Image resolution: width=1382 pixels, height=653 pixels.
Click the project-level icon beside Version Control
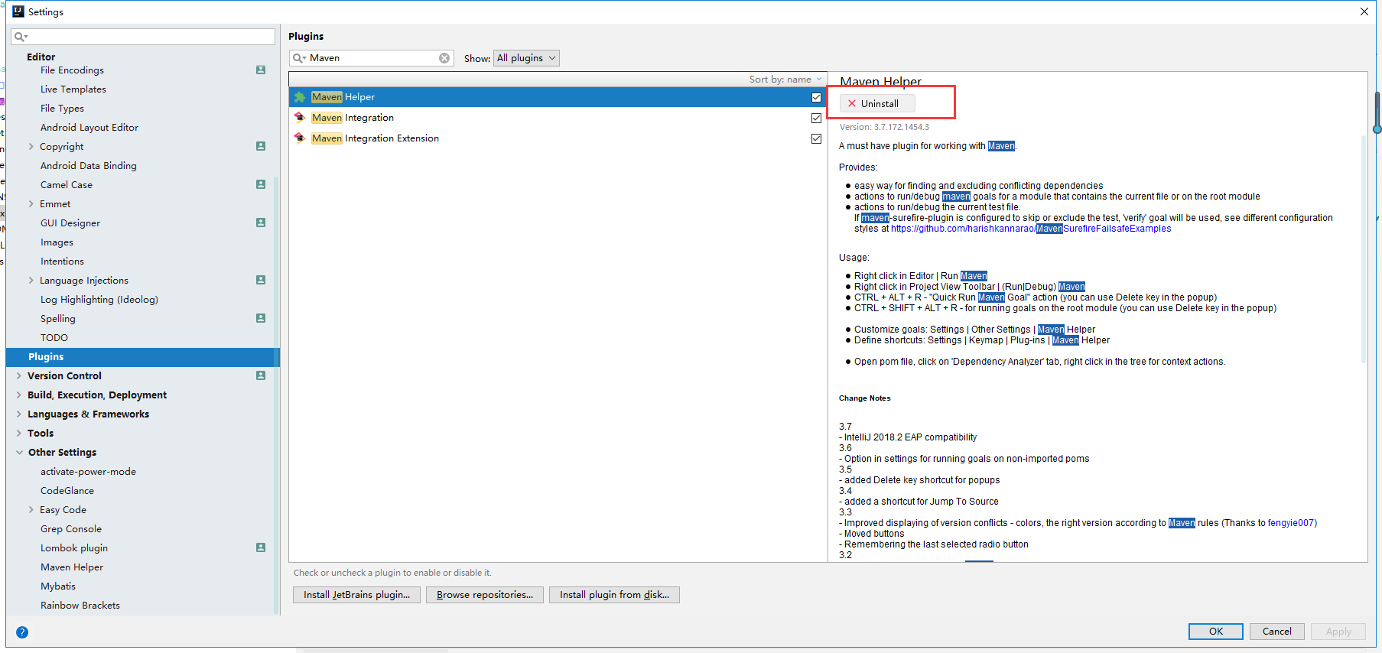[261, 375]
